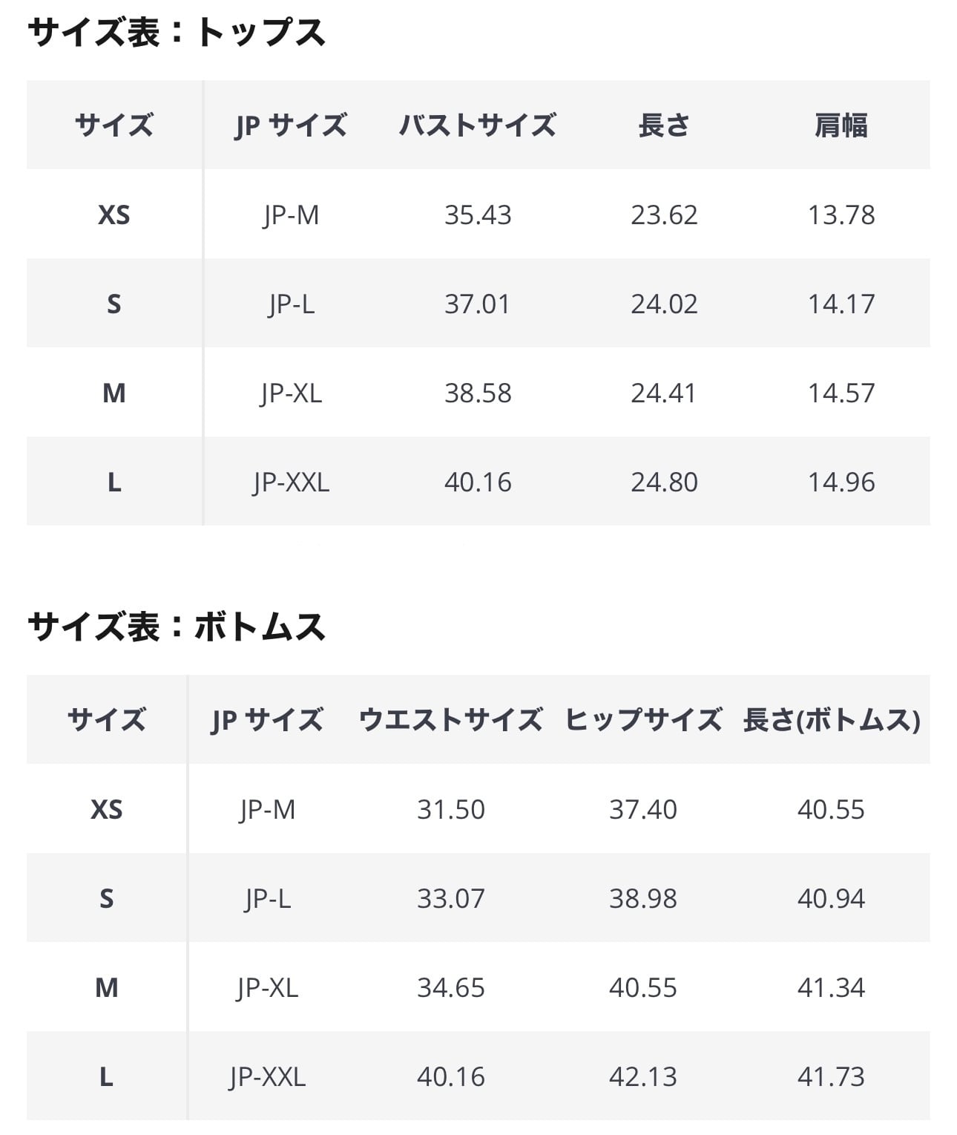Click the 長さ(ボトムス) column header
Screen dimensions: 957x1135
(832, 719)
